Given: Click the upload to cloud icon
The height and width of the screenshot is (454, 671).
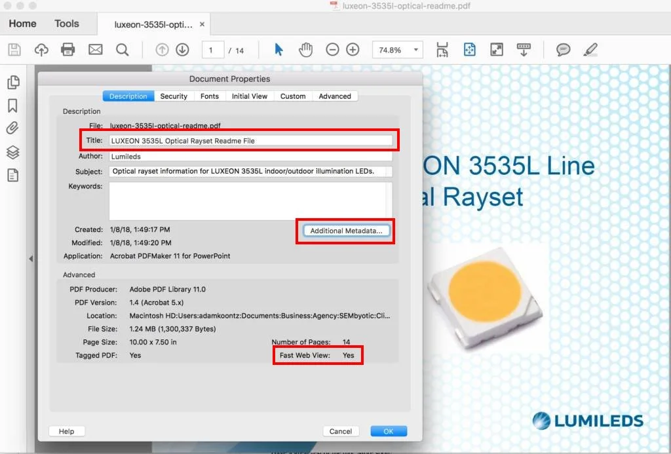Looking at the screenshot, I should click(x=41, y=50).
